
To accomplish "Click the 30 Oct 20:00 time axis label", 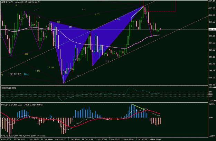I will tap(20, 140).
